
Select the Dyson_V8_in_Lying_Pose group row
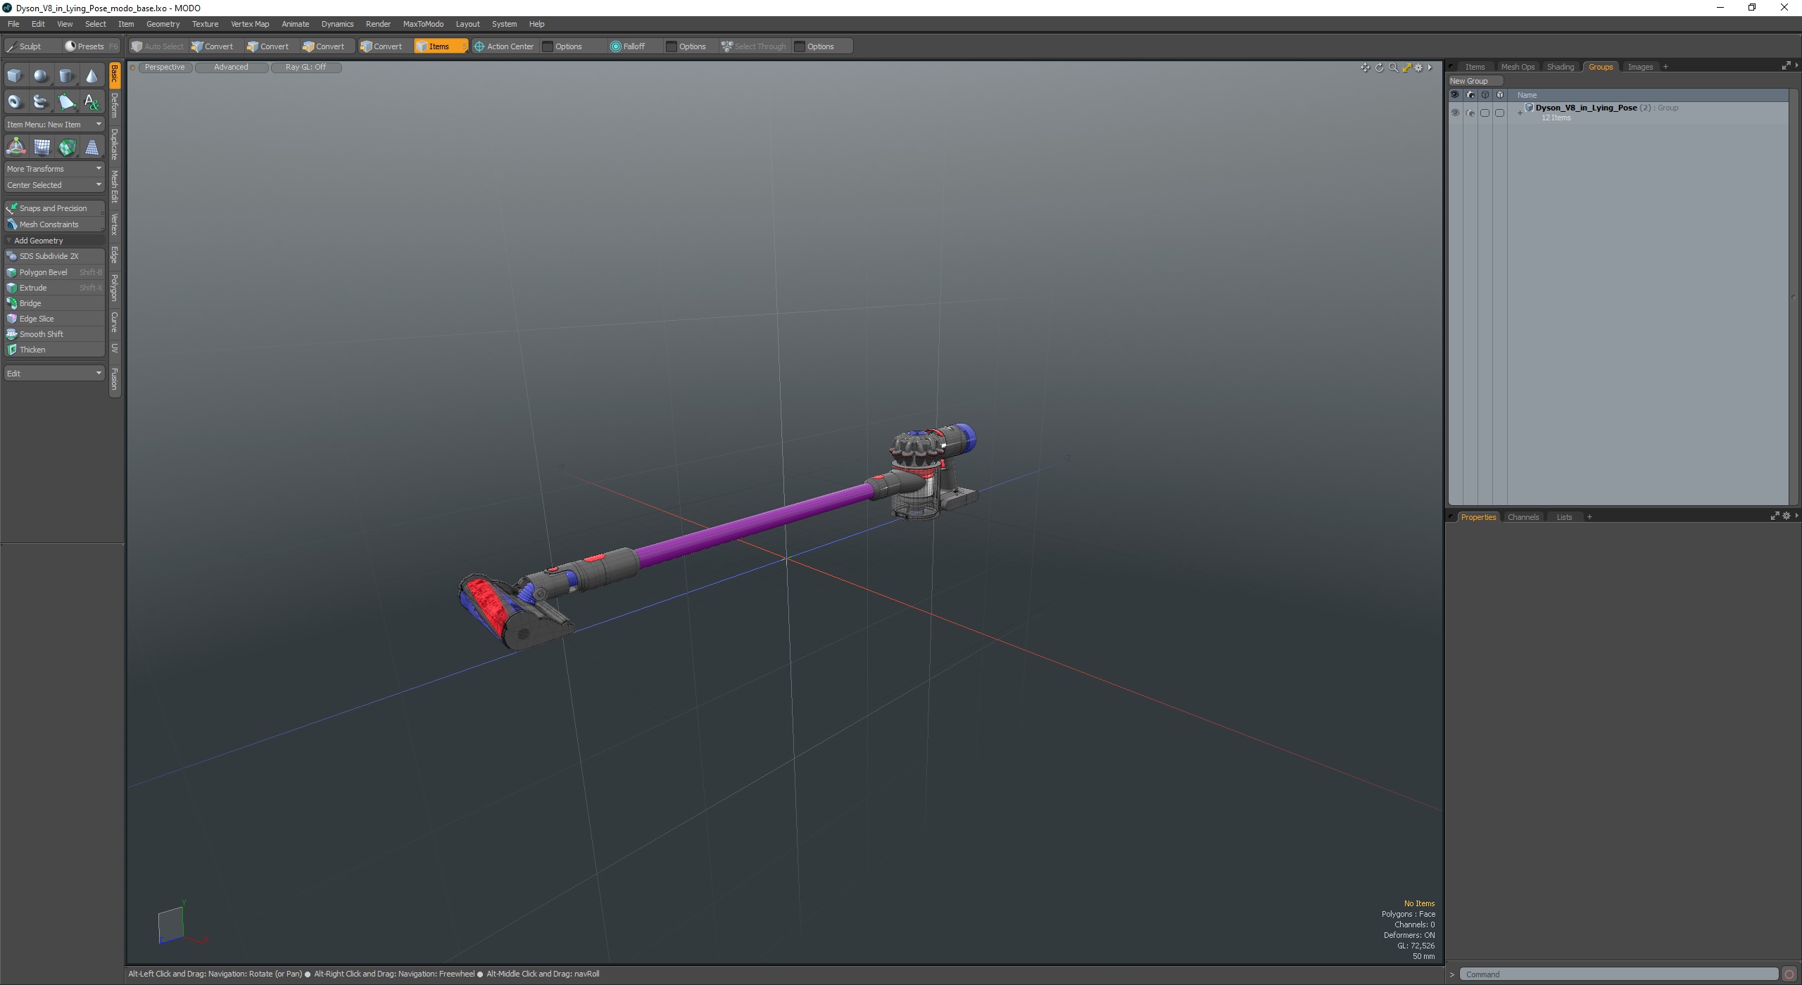coord(1619,113)
